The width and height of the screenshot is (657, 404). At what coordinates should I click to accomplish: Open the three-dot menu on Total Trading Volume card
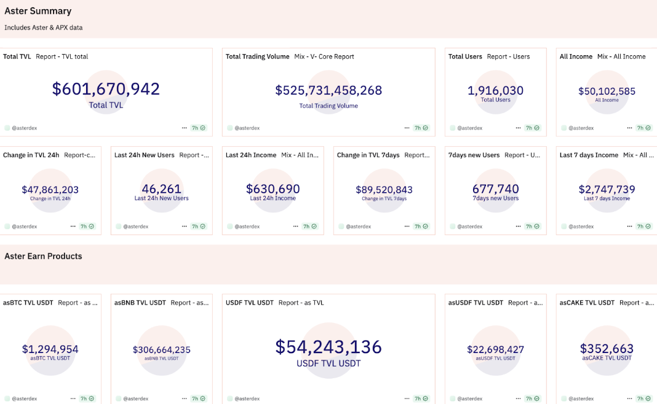[x=407, y=128]
